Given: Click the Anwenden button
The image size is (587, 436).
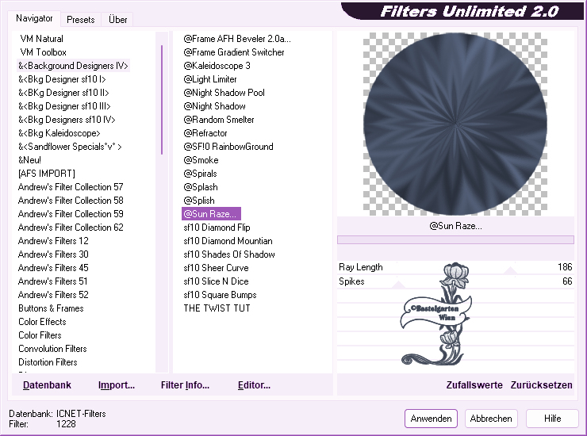Looking at the screenshot, I should point(431,419).
